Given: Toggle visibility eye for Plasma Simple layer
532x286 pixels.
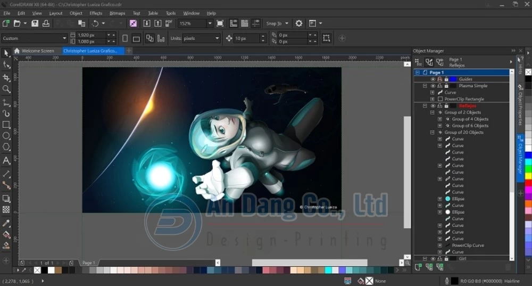Looking at the screenshot, I should coord(433,86).
